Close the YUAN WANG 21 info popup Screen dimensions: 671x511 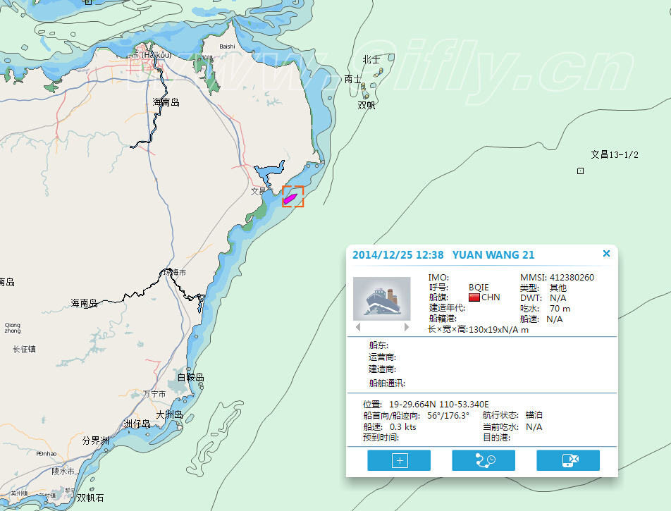pyautogui.click(x=606, y=254)
